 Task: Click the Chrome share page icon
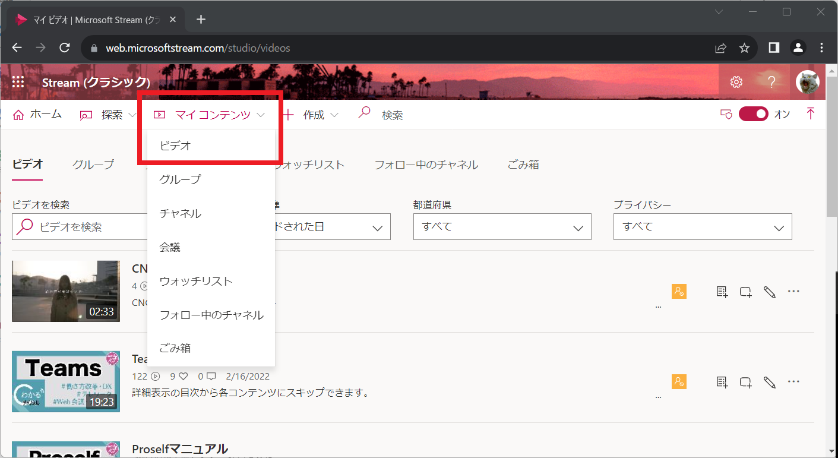tap(720, 48)
